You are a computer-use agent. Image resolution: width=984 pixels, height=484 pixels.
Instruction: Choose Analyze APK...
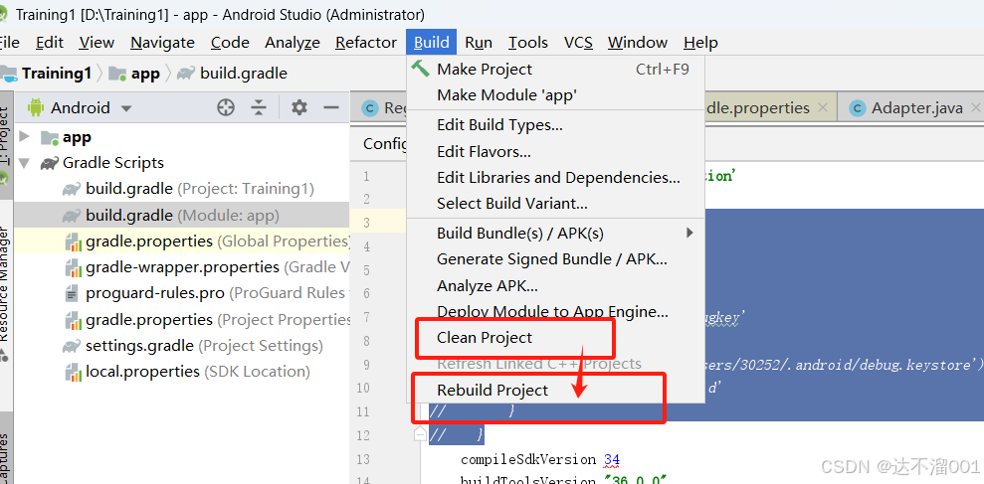tap(556, 286)
